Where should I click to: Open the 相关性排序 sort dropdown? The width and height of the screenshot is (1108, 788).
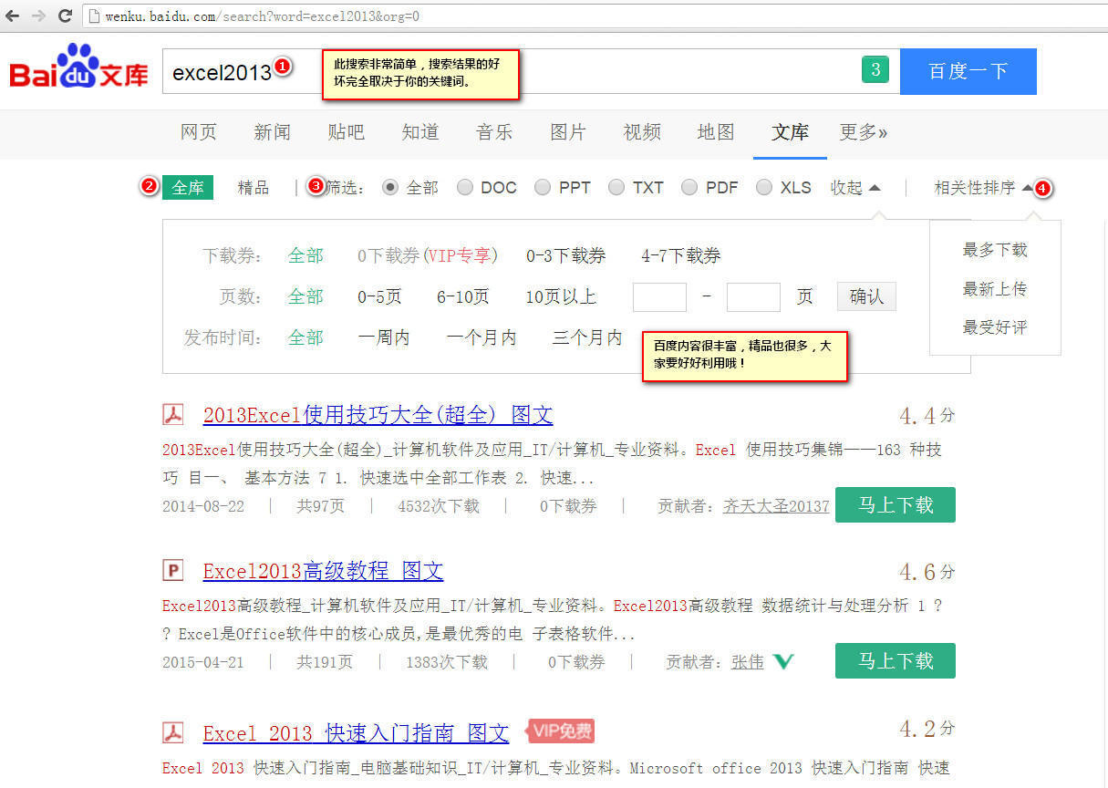[984, 187]
